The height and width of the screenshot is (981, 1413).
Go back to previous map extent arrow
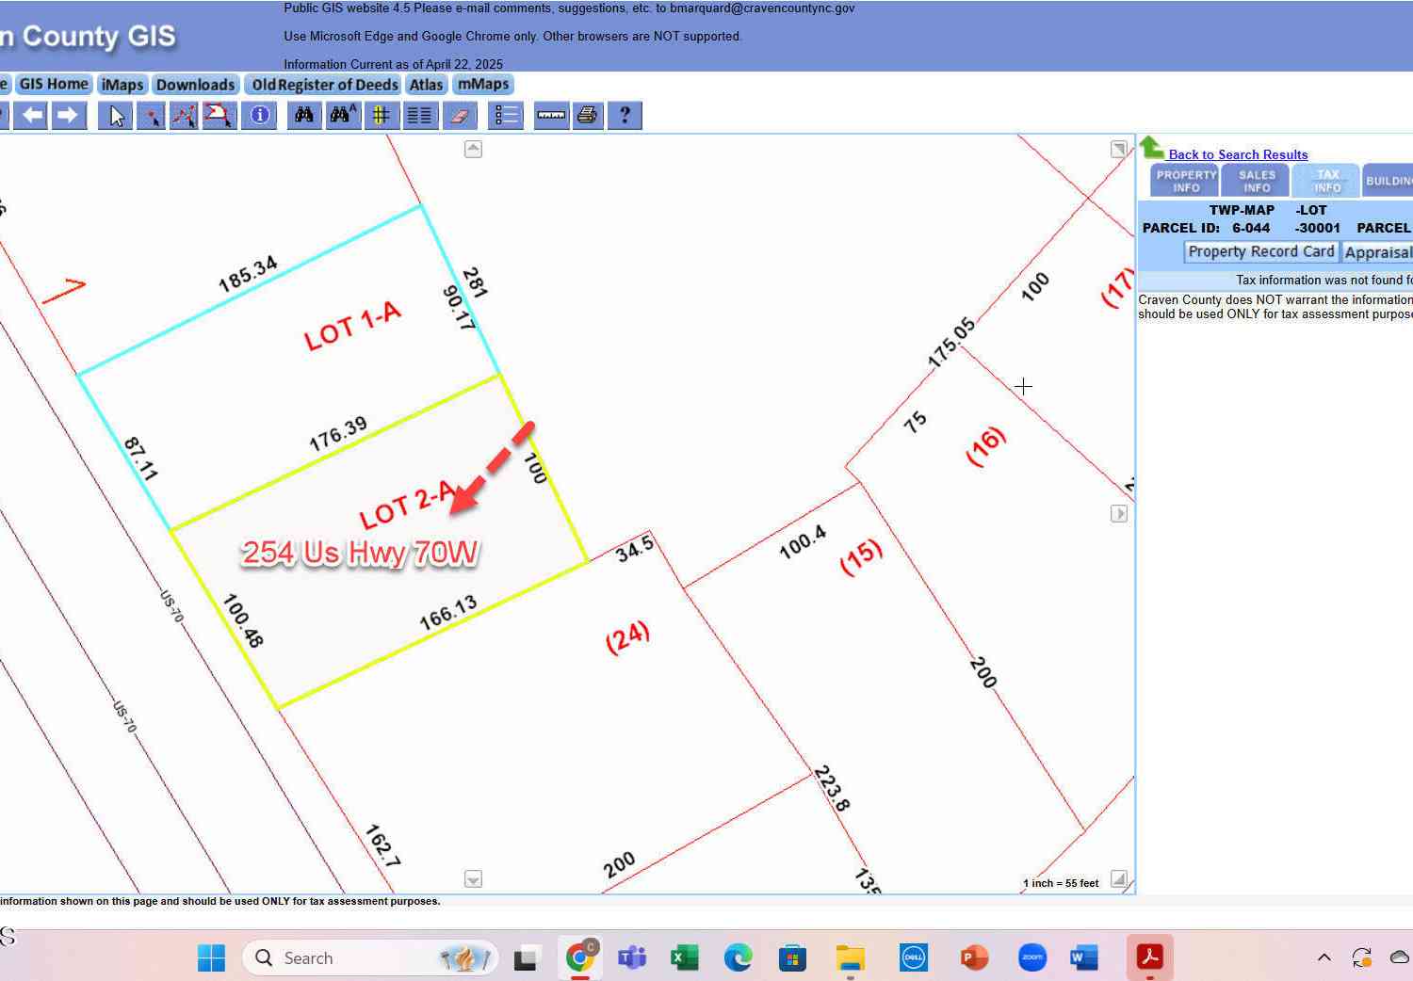point(33,115)
